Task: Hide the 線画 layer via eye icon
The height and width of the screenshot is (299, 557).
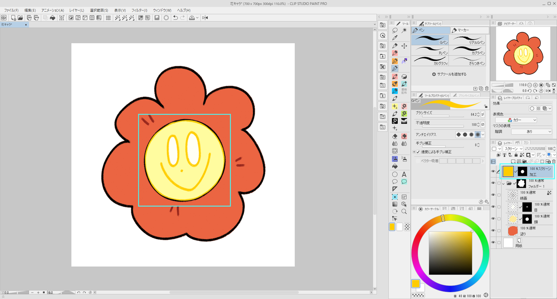Action: 493,195
